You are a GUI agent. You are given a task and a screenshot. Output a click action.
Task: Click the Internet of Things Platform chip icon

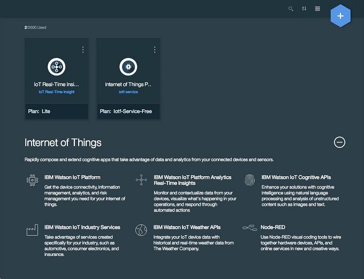128,67
